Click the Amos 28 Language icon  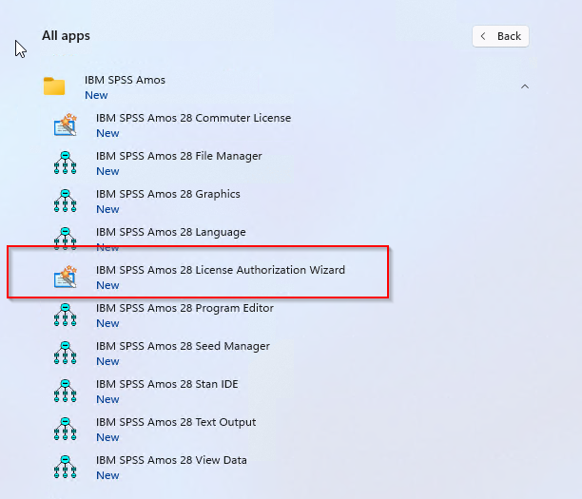(x=66, y=239)
